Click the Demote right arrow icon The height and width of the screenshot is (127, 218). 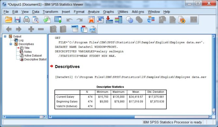coord(19,29)
